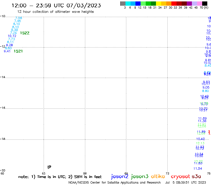Click the '70 (ft)' legend scale label
This screenshot has height=185, width=211.
point(204,7)
